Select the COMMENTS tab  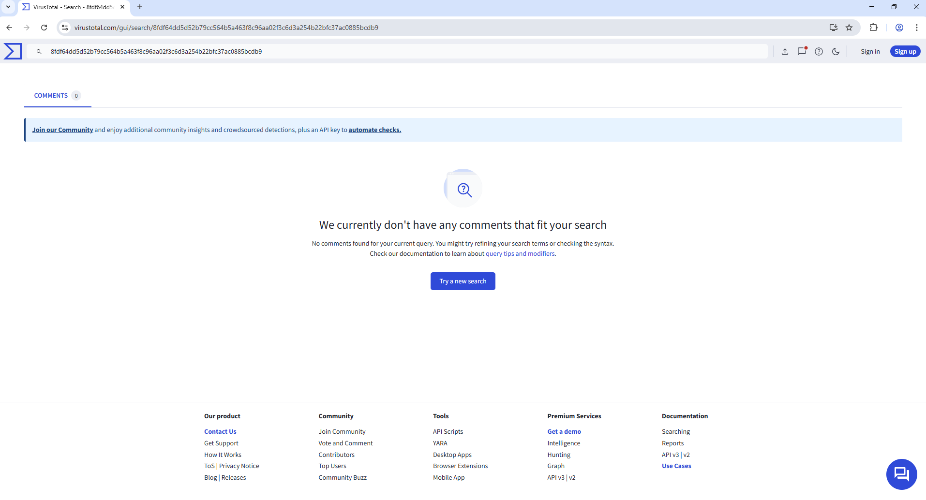click(x=58, y=96)
